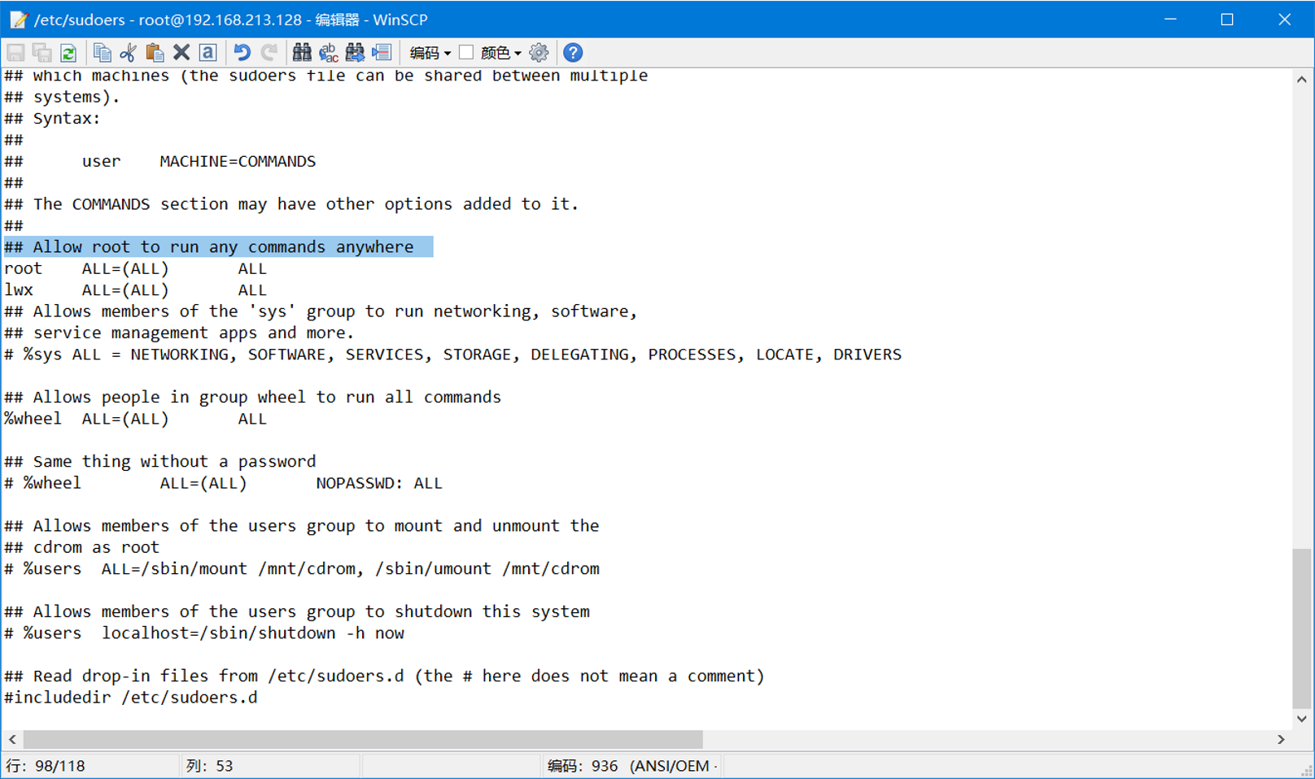Click the vertical scrollbar down arrow
The height and width of the screenshot is (779, 1315).
pos(1302,718)
